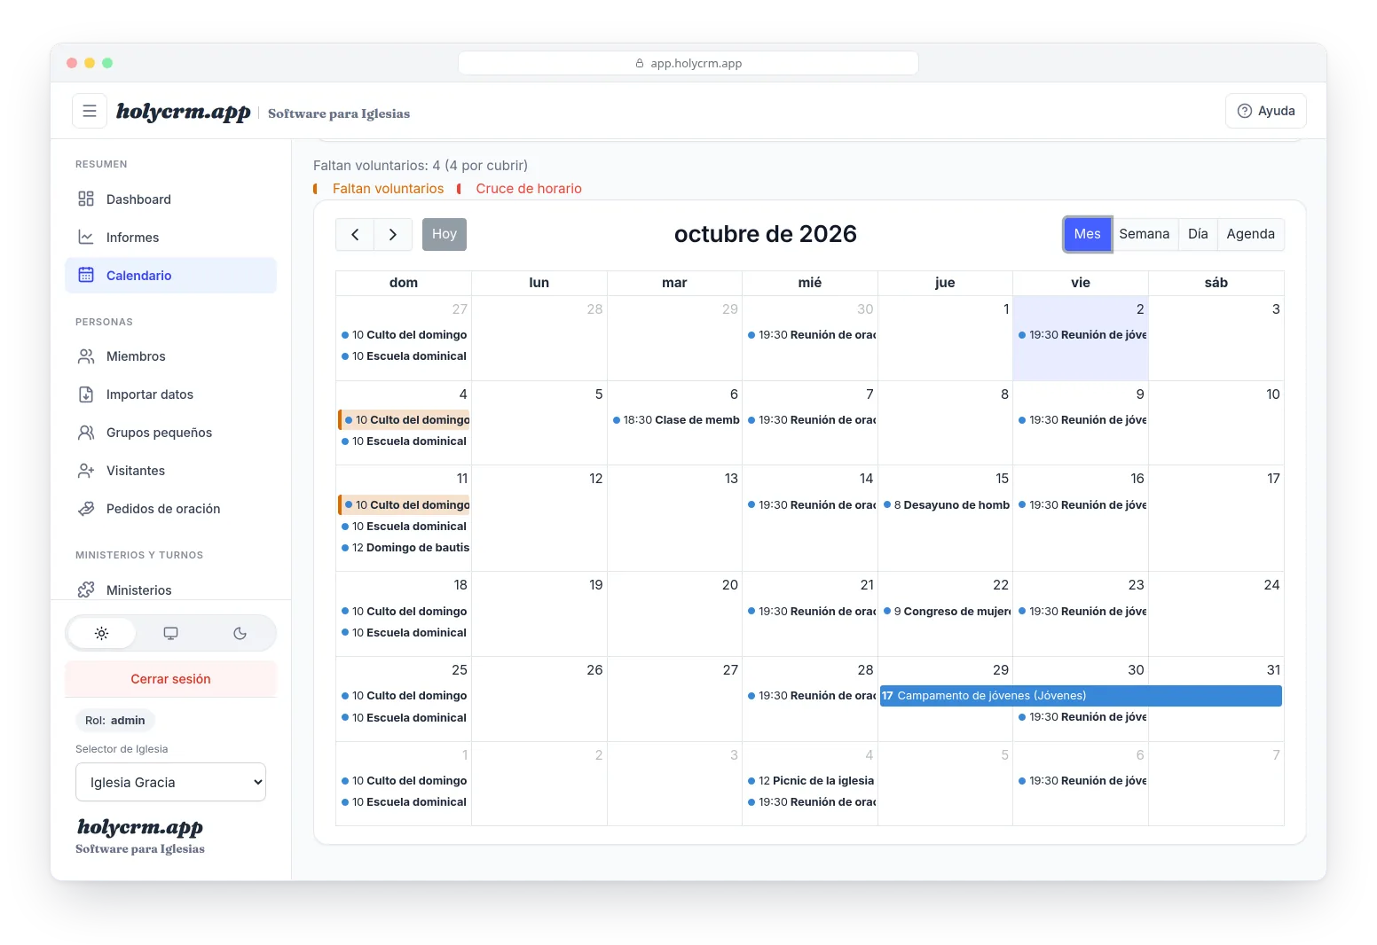The image size is (1377, 945).
Task: Switch to system theme monitor icon
Action: tap(171, 633)
